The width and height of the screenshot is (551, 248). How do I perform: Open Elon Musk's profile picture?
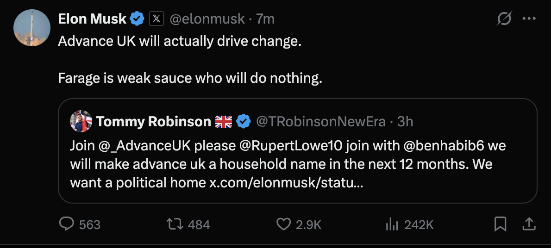pos(32,28)
